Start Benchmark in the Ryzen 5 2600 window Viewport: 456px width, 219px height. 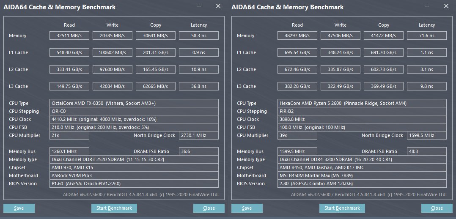coord(342,208)
